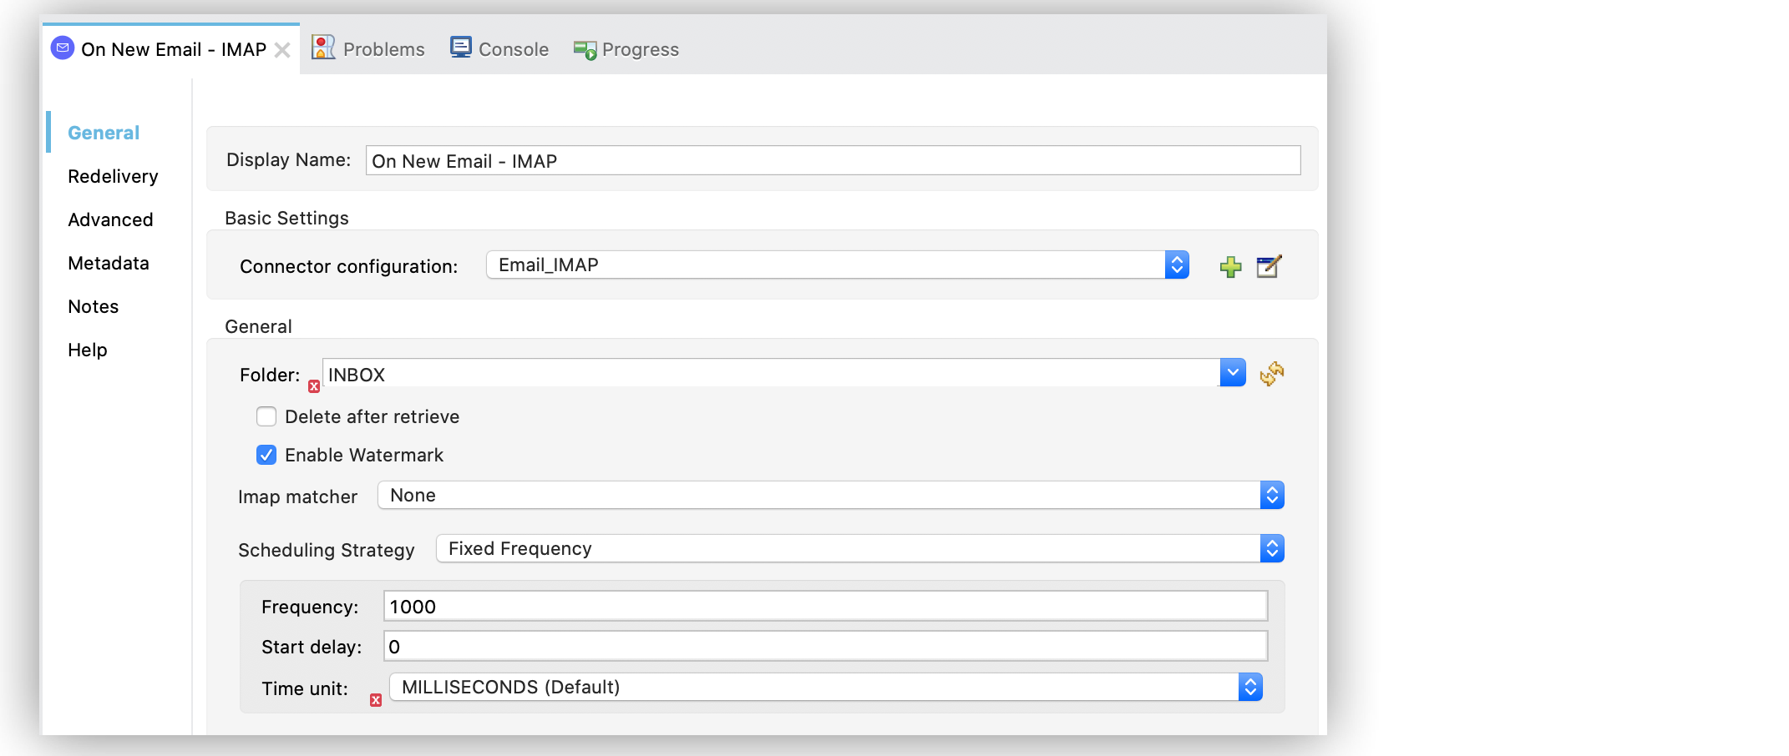Click inside the Display Name field
Screen dimensions: 1789x756
(833, 159)
